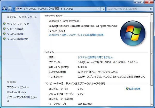Click the 1.00 GB RAM value
Image resolution: width=155 pixels, height=108 pixels.
pyautogui.click(x=82, y=67)
